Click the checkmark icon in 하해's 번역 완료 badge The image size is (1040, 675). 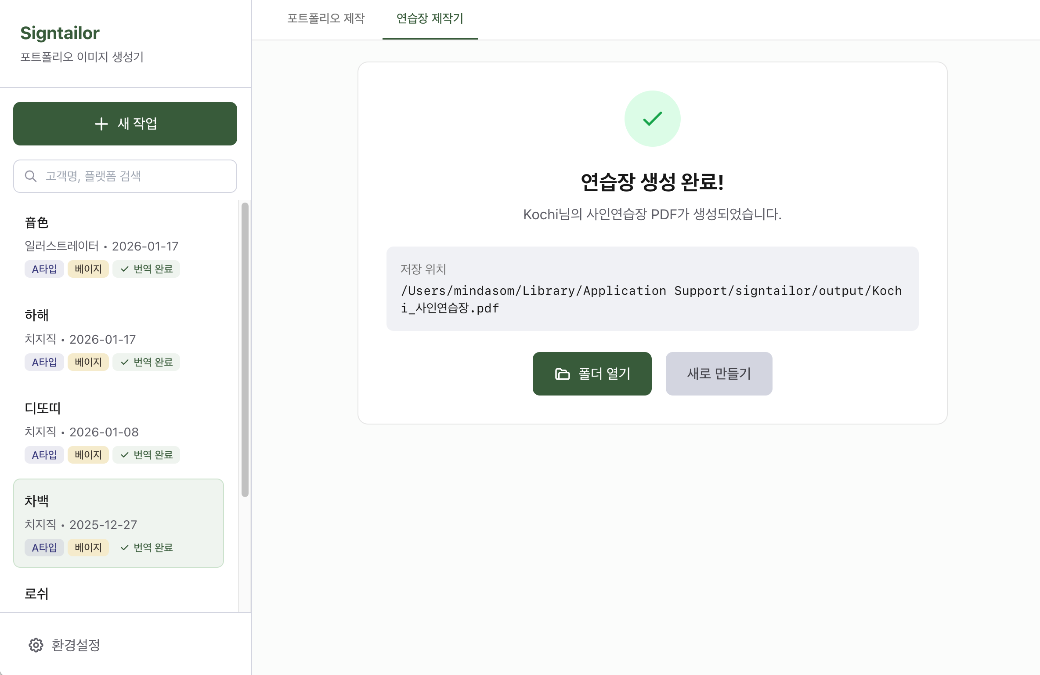coord(124,362)
